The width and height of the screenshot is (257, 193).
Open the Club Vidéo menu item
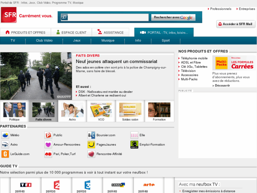click(x=44, y=41)
